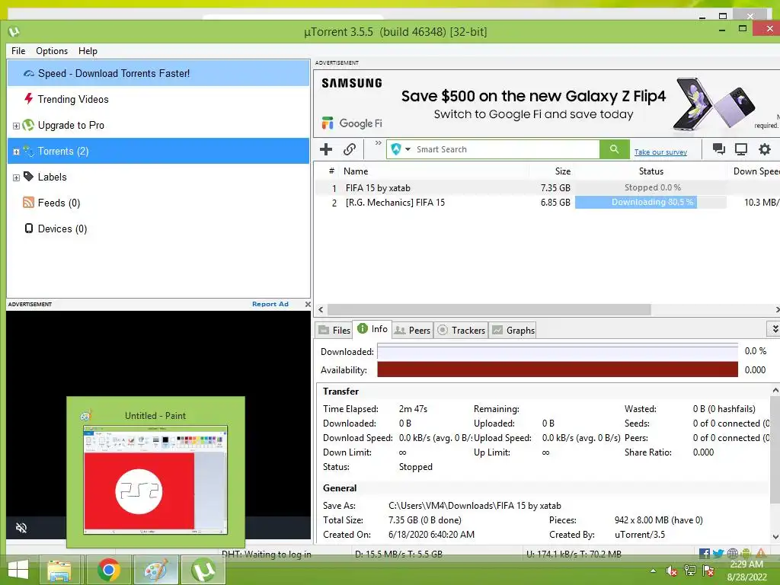Screen dimensions: 780x585
Task: Expand the toolbar overflow chevron
Action: (378, 143)
